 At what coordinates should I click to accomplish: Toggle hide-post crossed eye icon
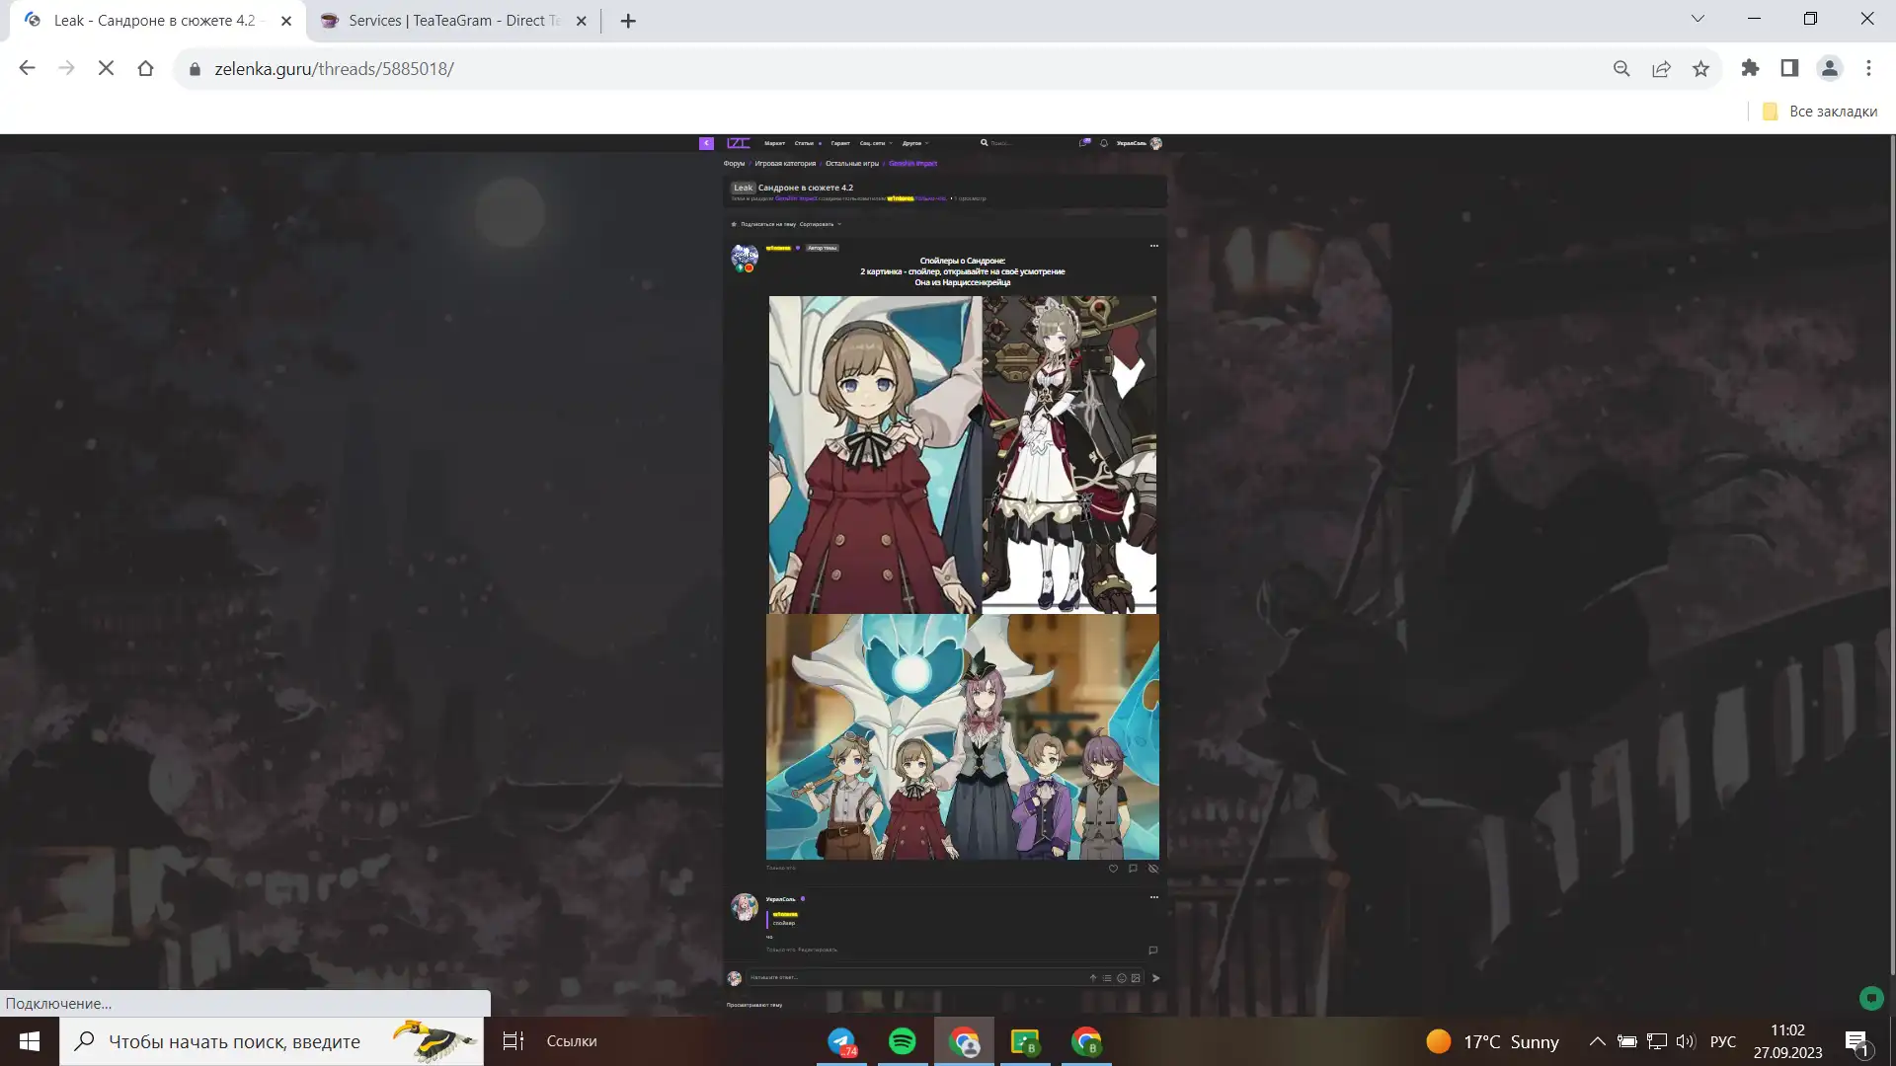1152,869
